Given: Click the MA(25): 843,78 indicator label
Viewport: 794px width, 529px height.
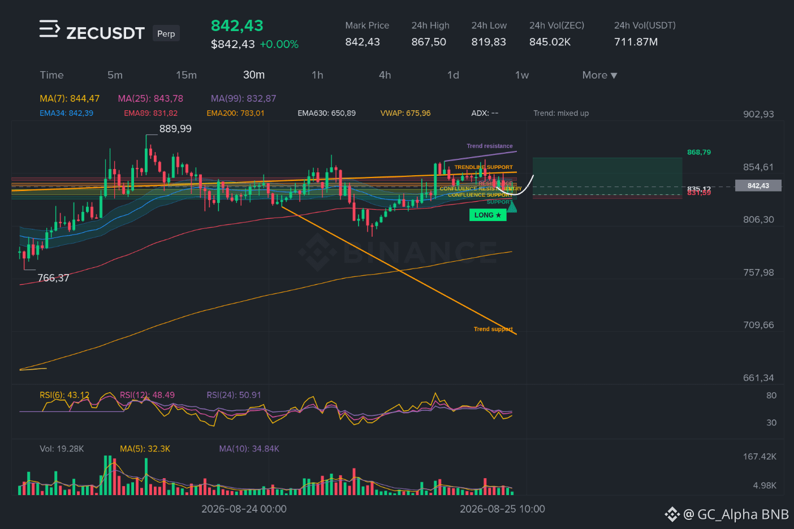Looking at the screenshot, I should point(150,98).
